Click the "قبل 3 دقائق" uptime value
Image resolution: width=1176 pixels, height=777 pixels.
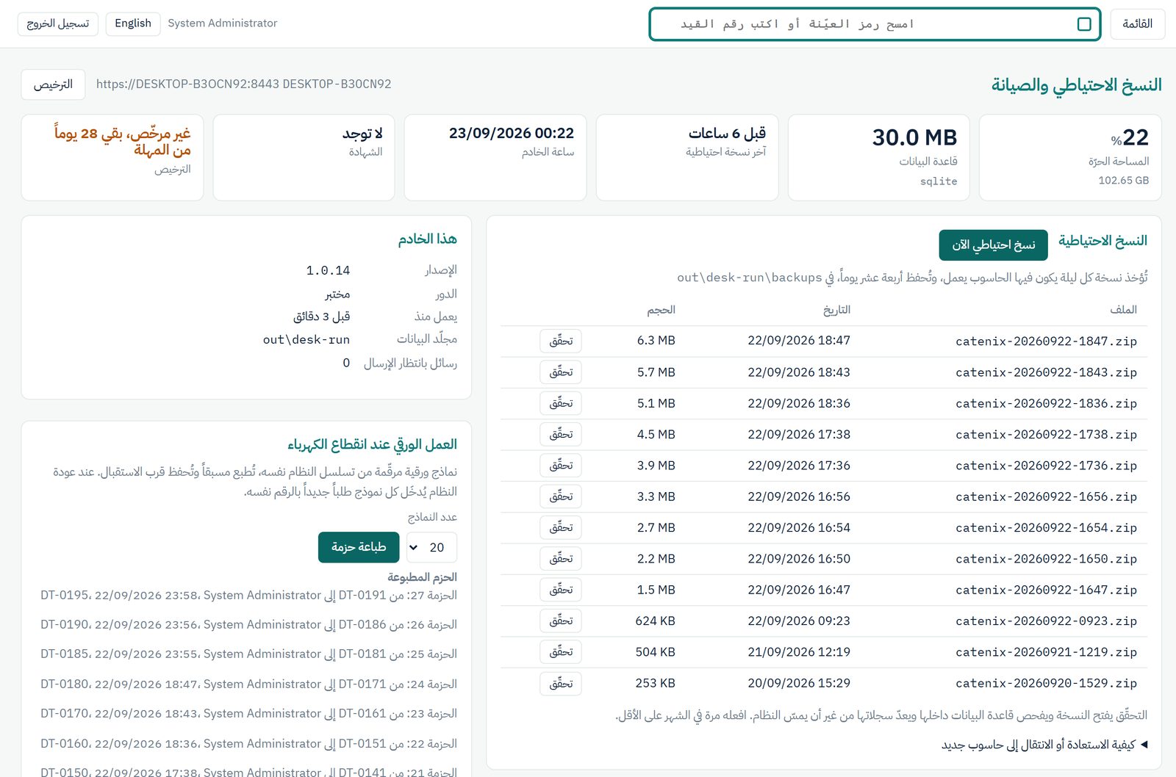[321, 317]
